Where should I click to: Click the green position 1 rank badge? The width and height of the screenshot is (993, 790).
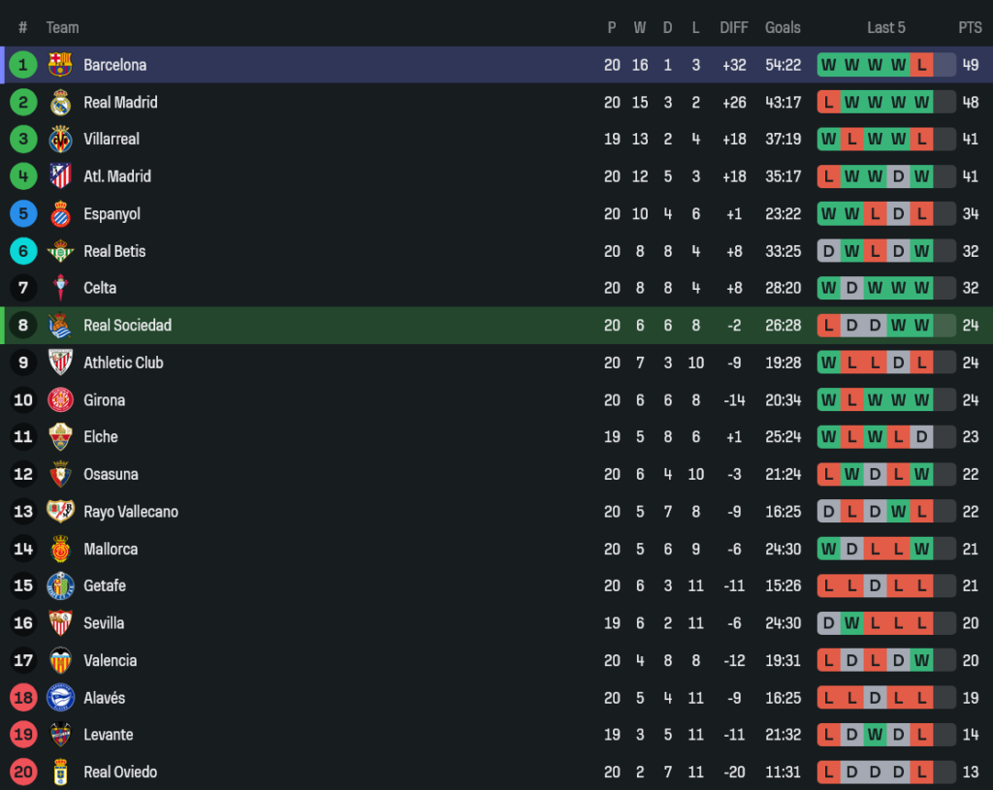point(23,65)
